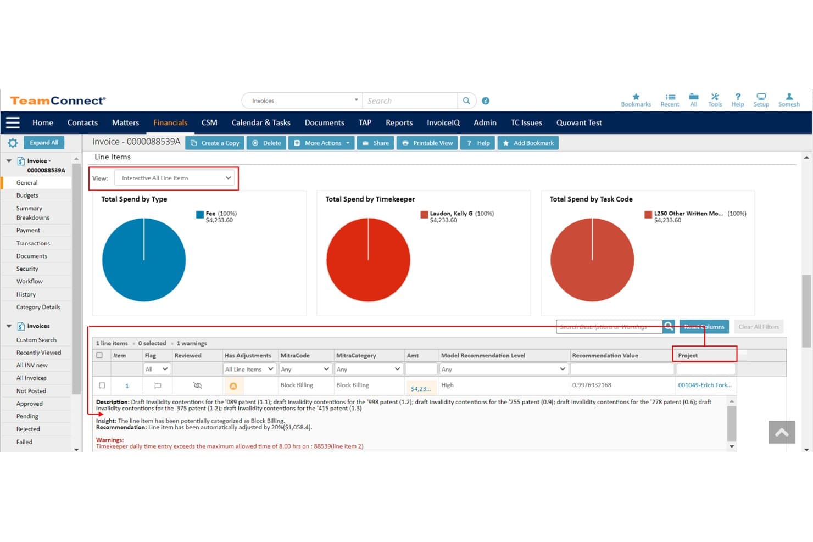Check the select-all checkbox in table header
The image size is (813, 542).
point(99,355)
